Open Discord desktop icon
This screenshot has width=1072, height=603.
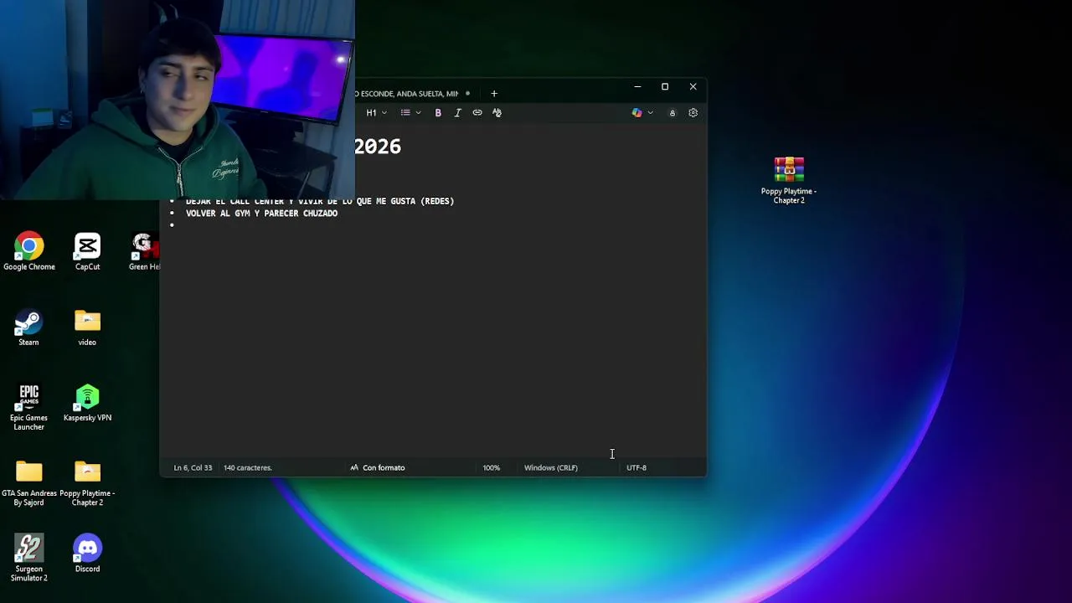(87, 554)
